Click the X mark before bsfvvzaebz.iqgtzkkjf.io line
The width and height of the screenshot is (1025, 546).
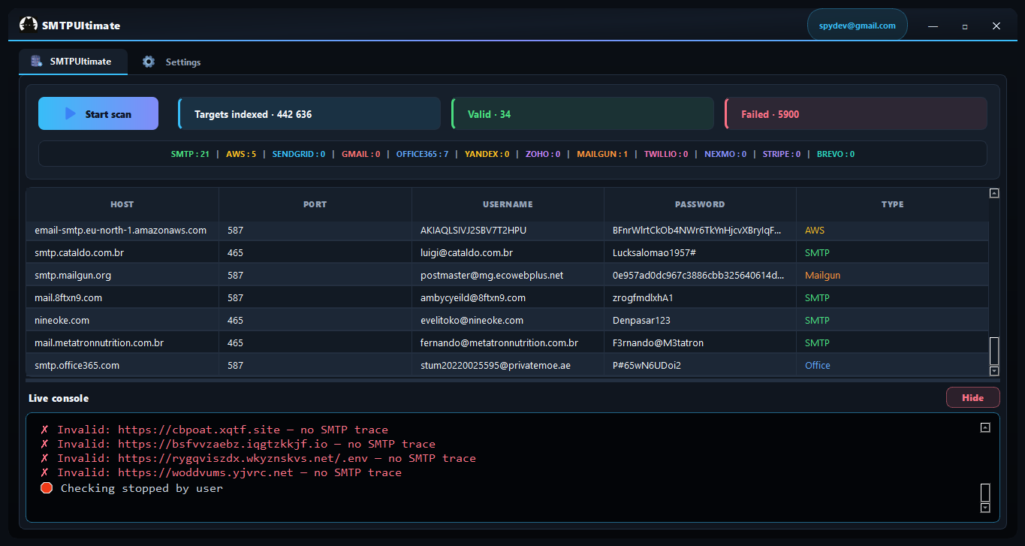[x=45, y=444]
